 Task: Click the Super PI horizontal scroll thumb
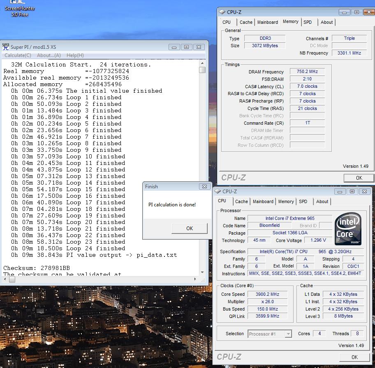click(x=12, y=279)
